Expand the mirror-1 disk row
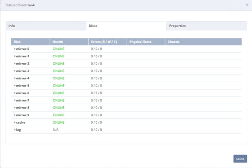The image size is (252, 168). pos(15,56)
